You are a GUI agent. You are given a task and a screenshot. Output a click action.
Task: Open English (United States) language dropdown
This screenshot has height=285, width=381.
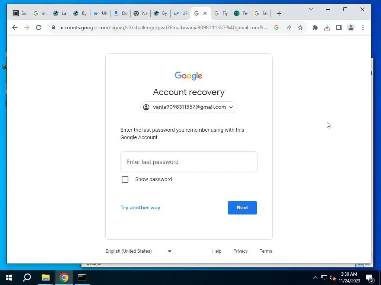pos(138,251)
